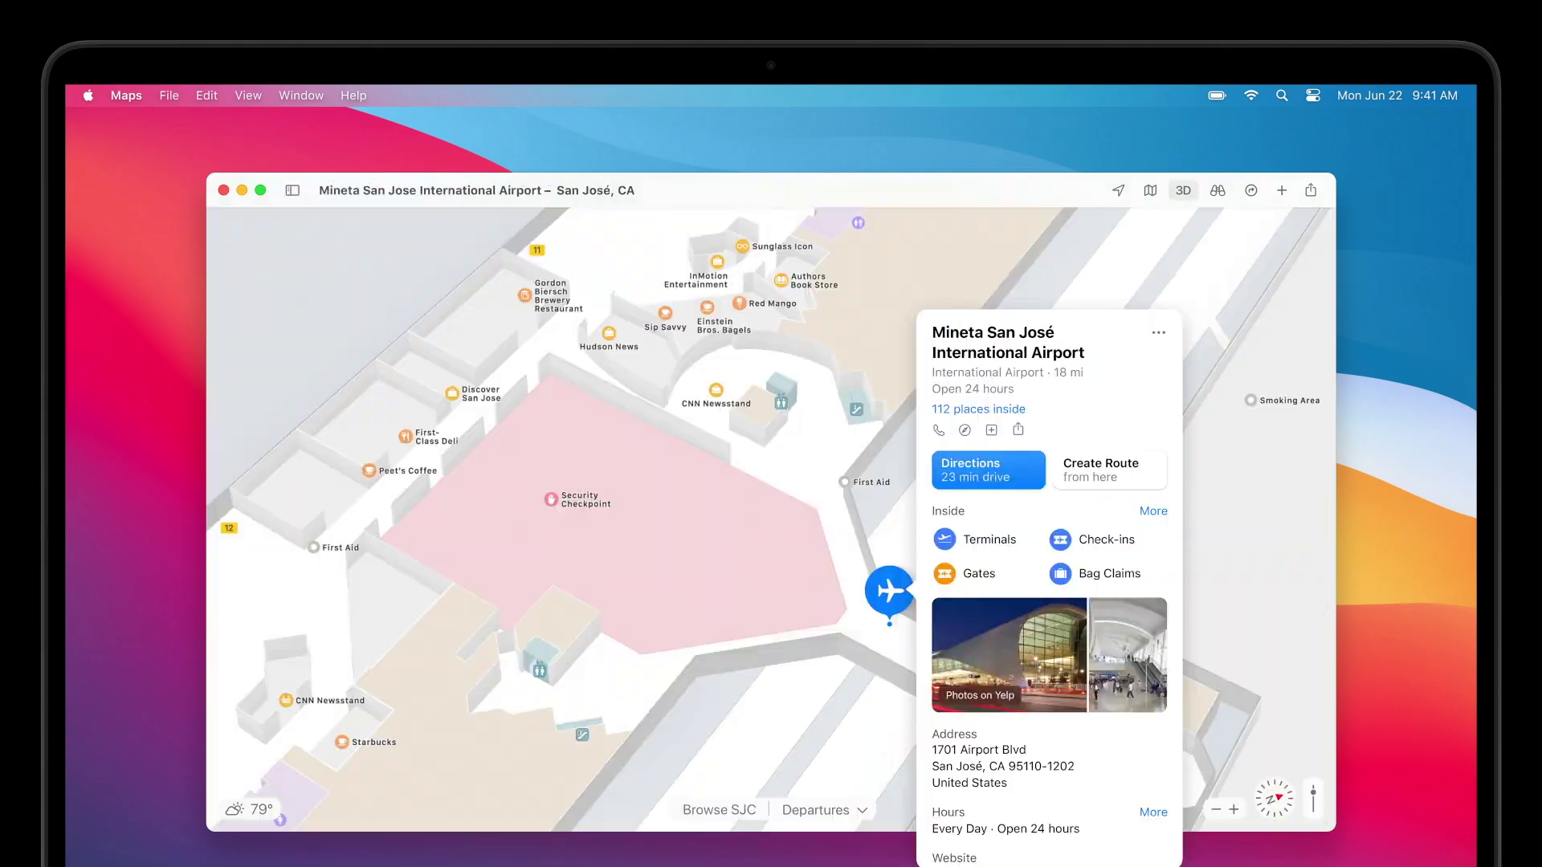Open the Photos on Yelp thumbnail
Viewport: 1542px width, 867px height.
1009,654
